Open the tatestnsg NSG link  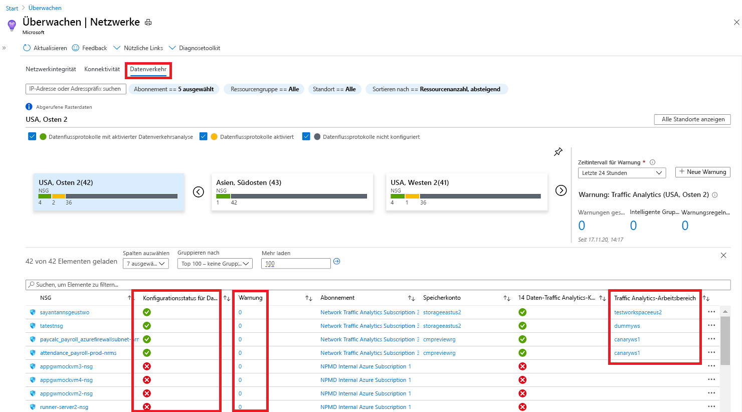click(x=52, y=326)
